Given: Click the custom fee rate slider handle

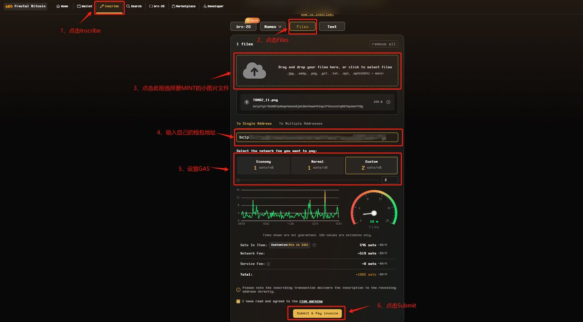Looking at the screenshot, I should [238, 180].
